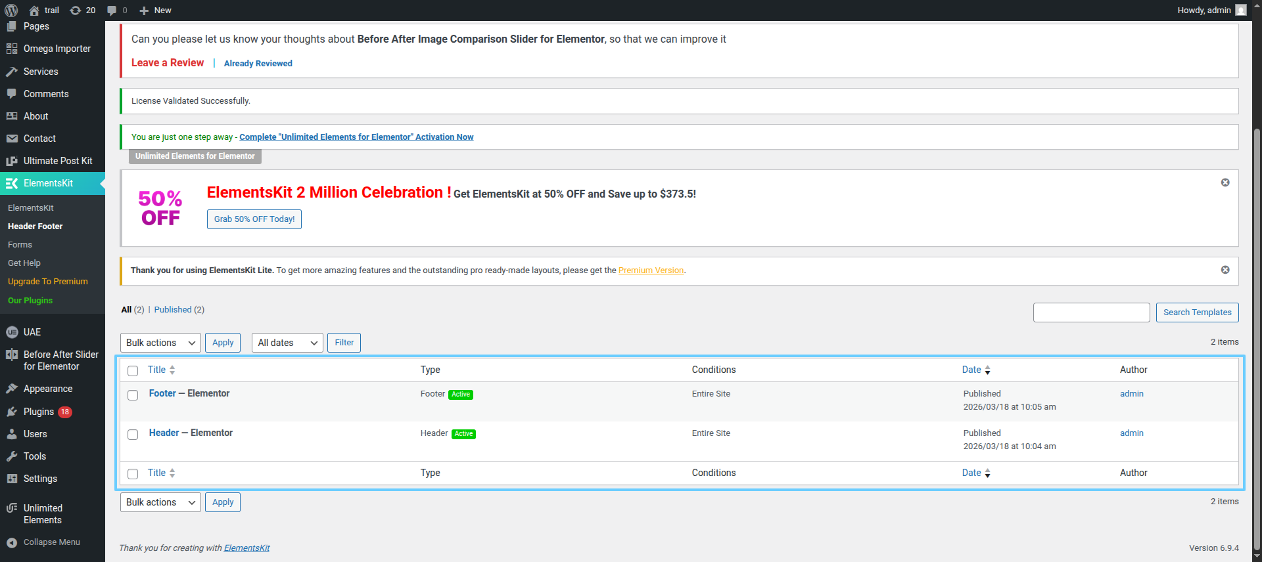This screenshot has height=562, width=1262.
Task: Open the updates icon showing 20
Action: [x=76, y=10]
